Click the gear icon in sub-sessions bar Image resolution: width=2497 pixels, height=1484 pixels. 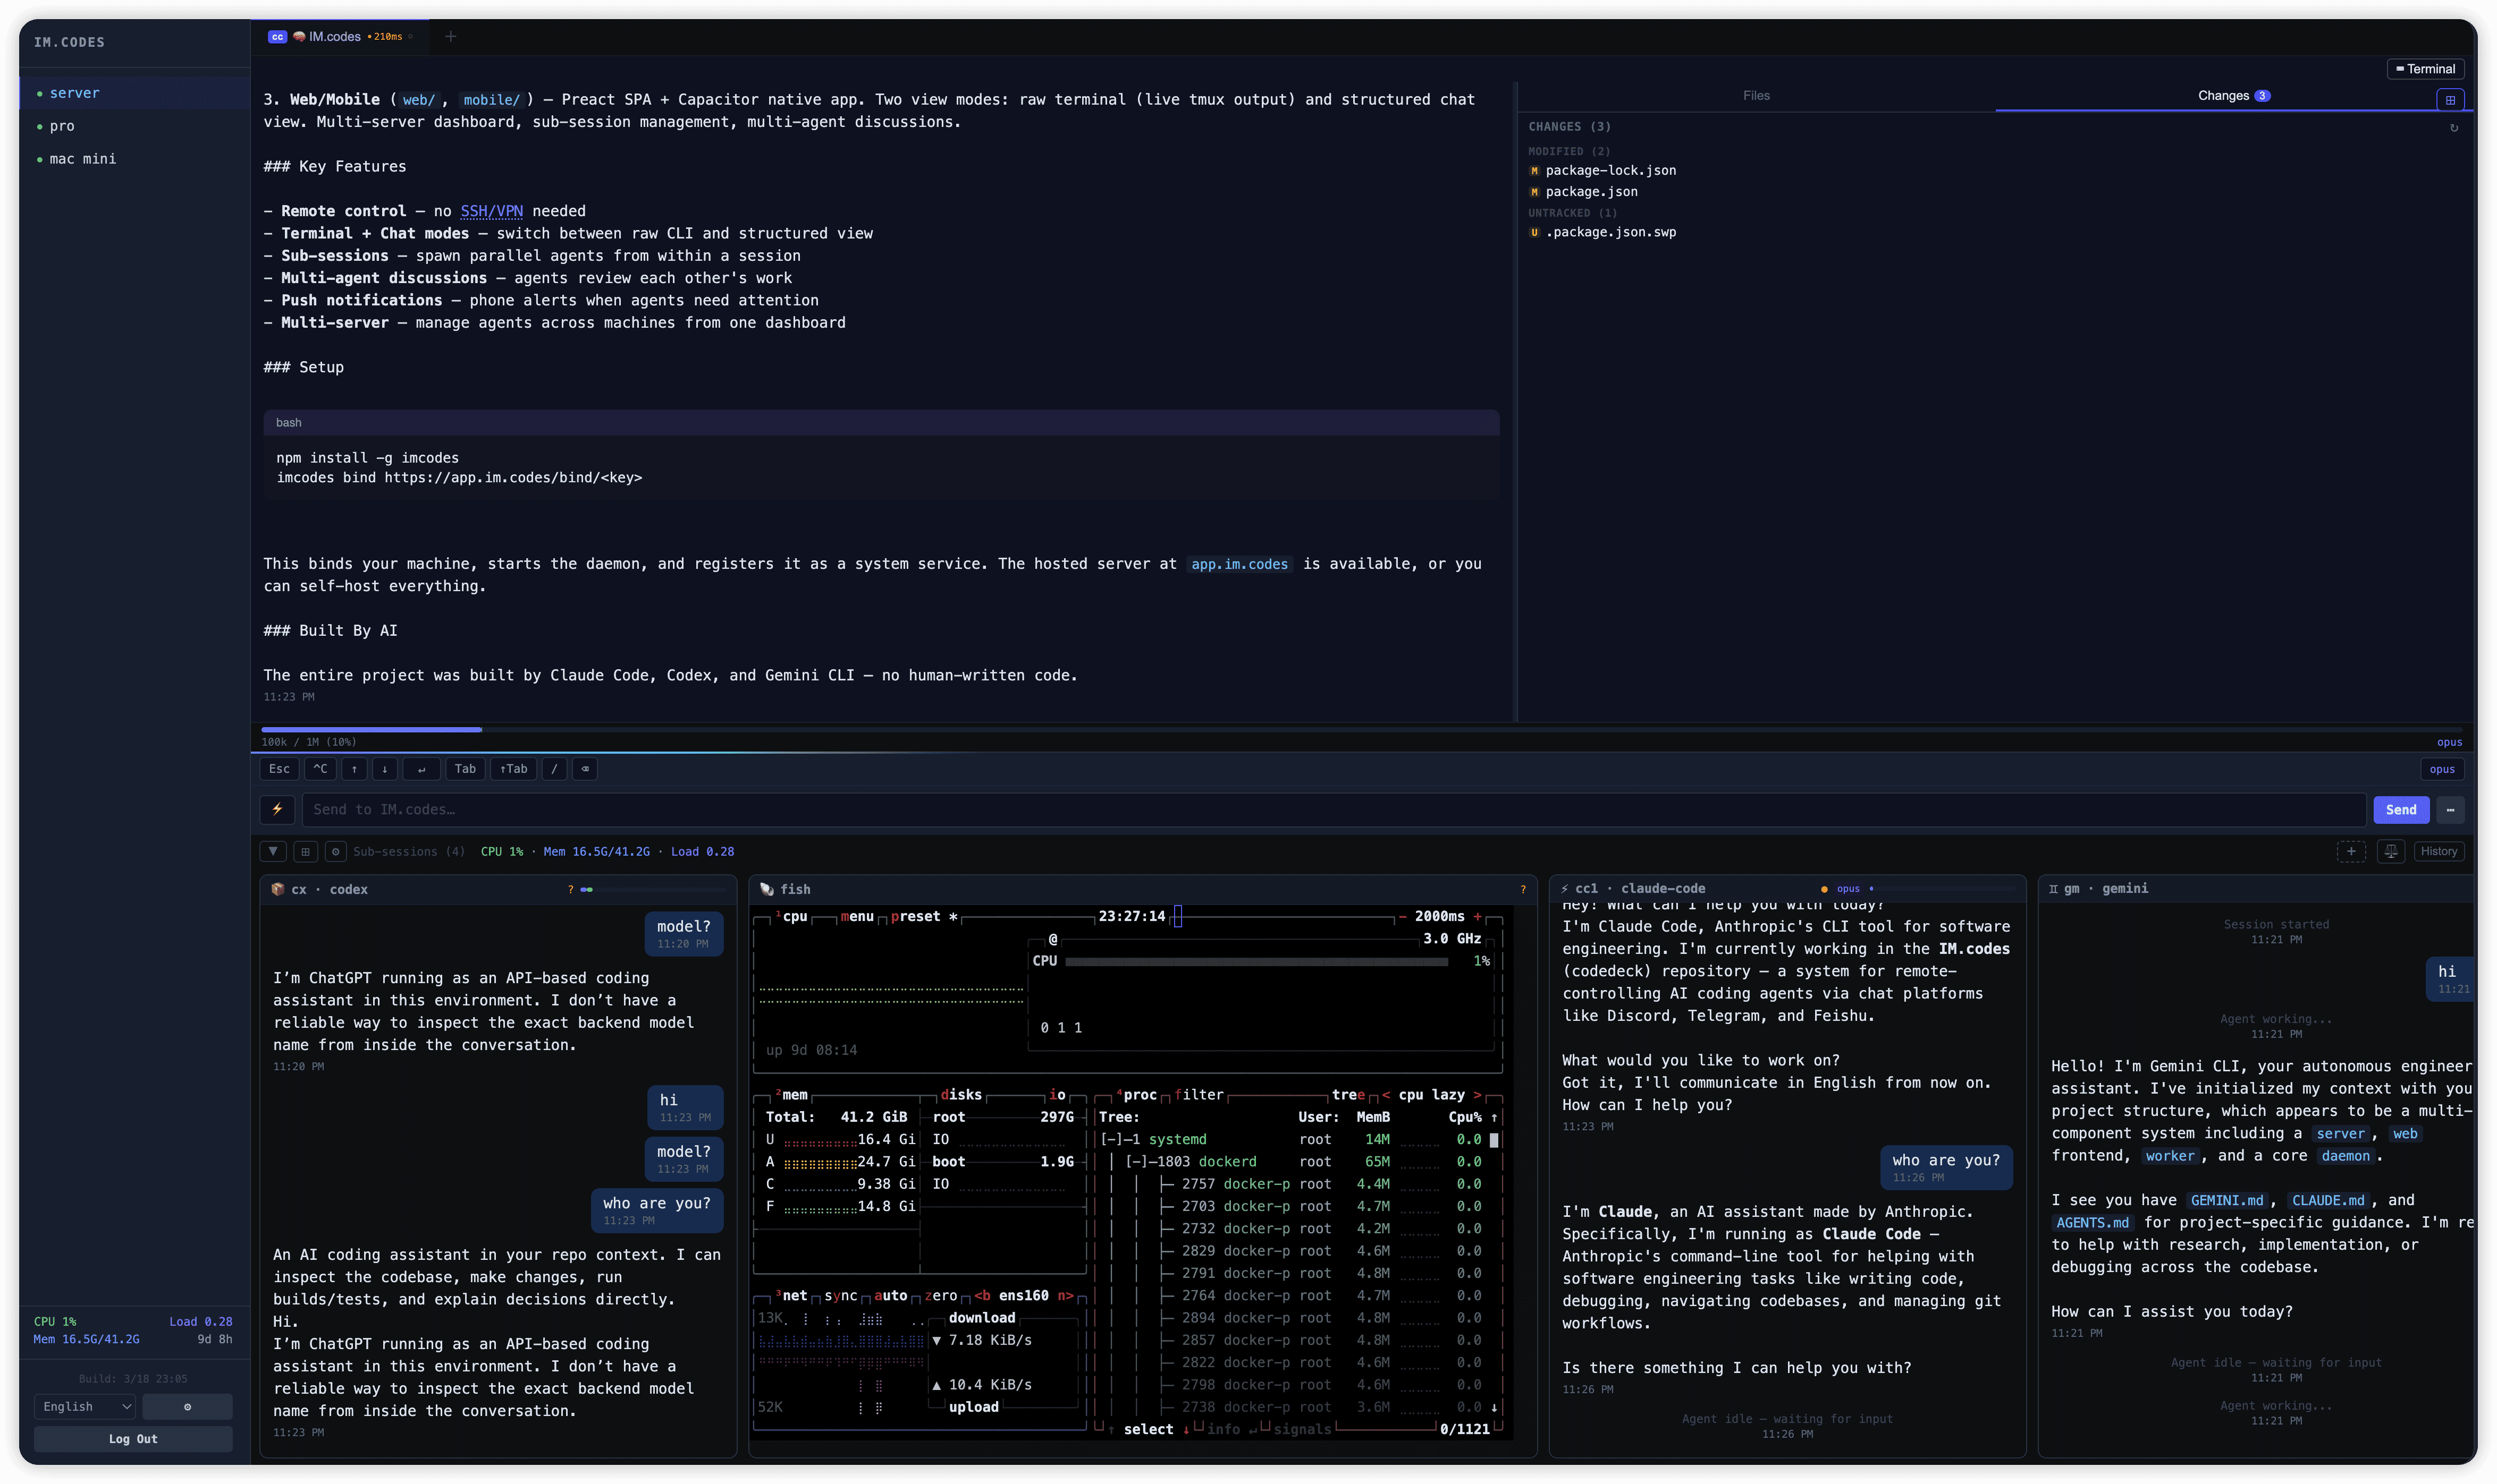pos(335,851)
